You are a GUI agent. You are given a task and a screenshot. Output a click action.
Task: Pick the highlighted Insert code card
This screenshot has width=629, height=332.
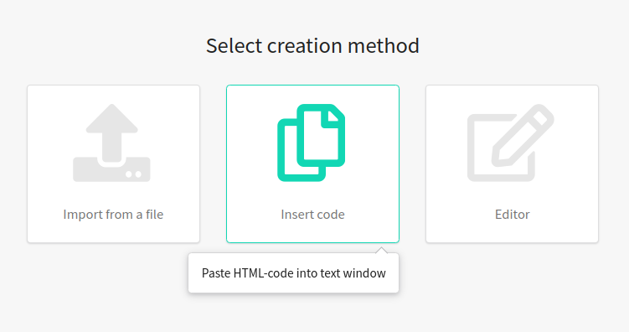(313, 163)
